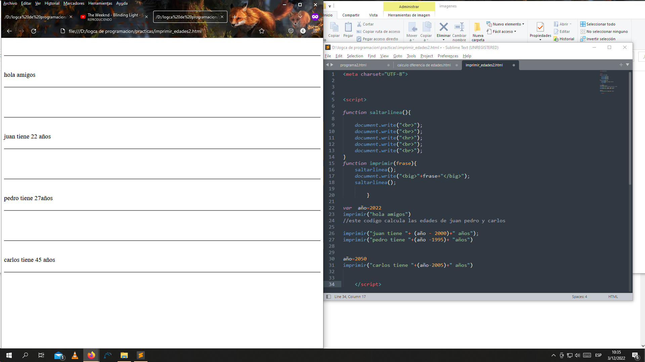Open volume control in system tray

[x=577, y=355]
